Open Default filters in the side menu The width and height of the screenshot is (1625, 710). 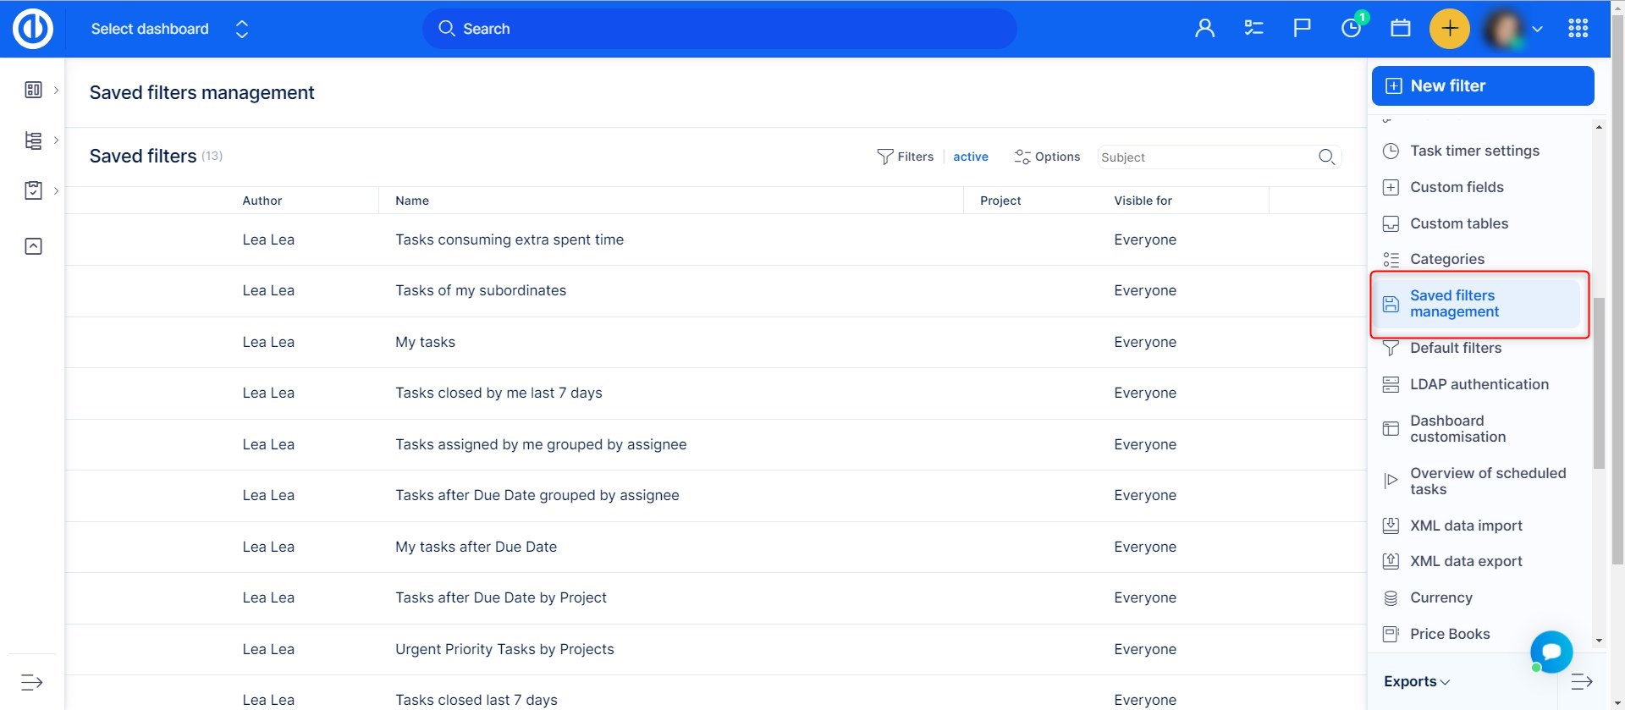1455,348
